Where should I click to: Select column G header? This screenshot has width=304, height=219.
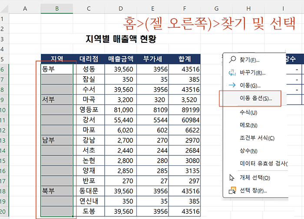[216, 9]
